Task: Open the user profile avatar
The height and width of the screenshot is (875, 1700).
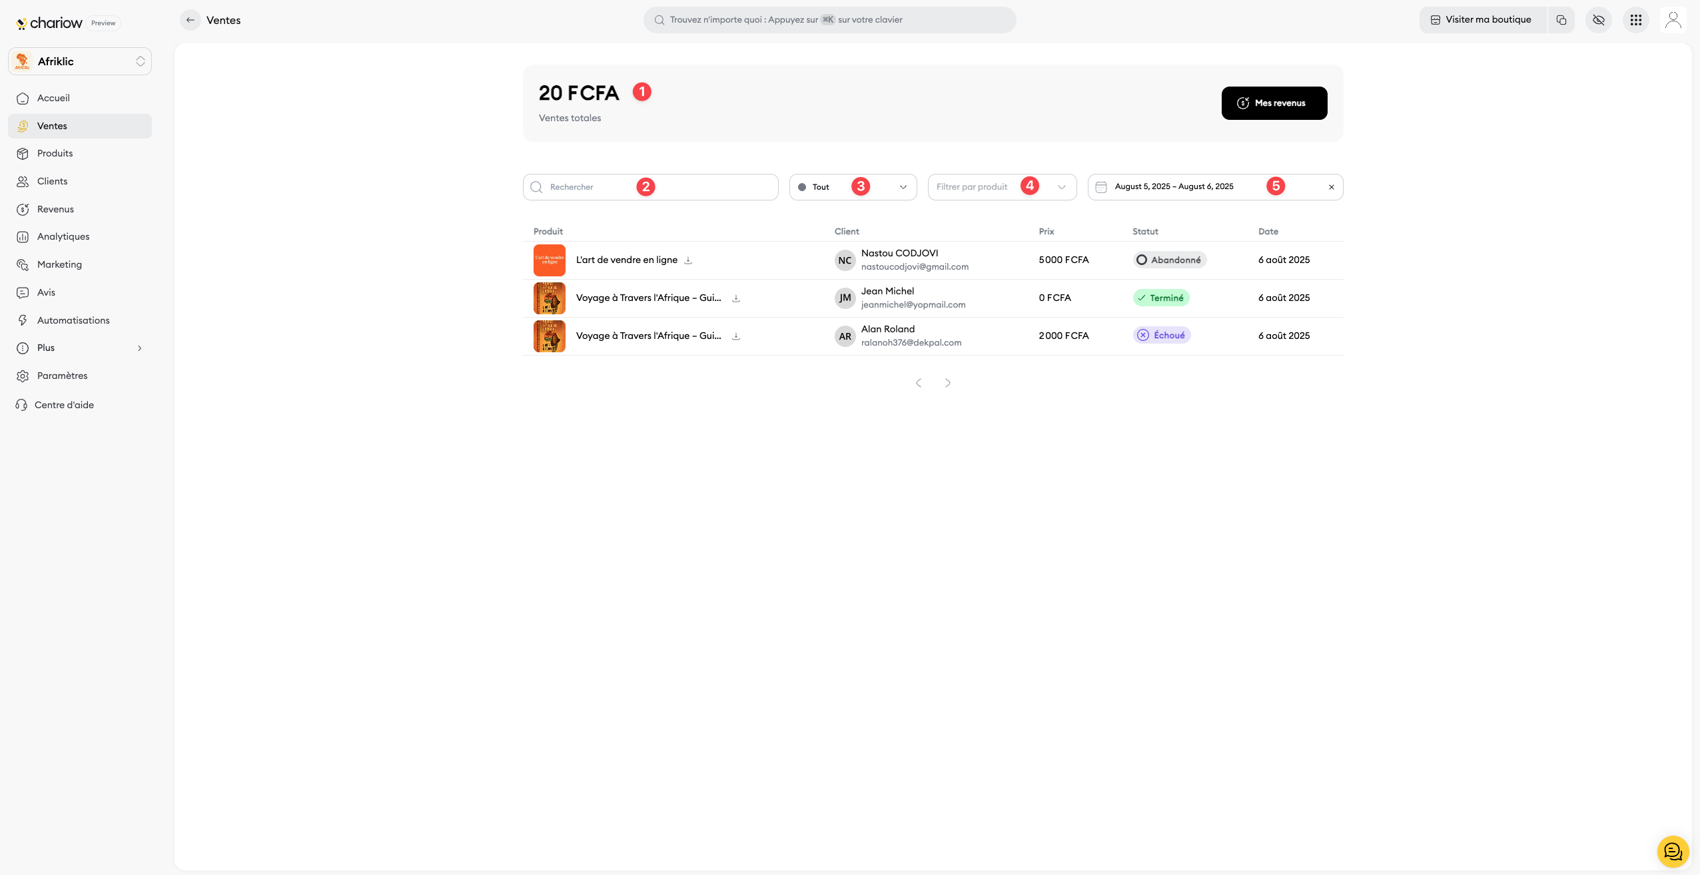Action: (x=1673, y=20)
